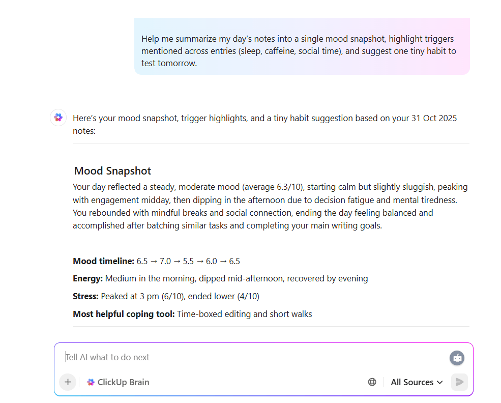
Task: Click the Stress summary line
Action: pyautogui.click(x=166, y=296)
